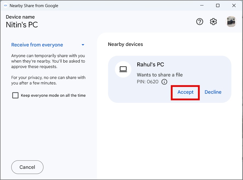Enable Keep everyone mode on checkbox
243x180 pixels.
(15, 95)
